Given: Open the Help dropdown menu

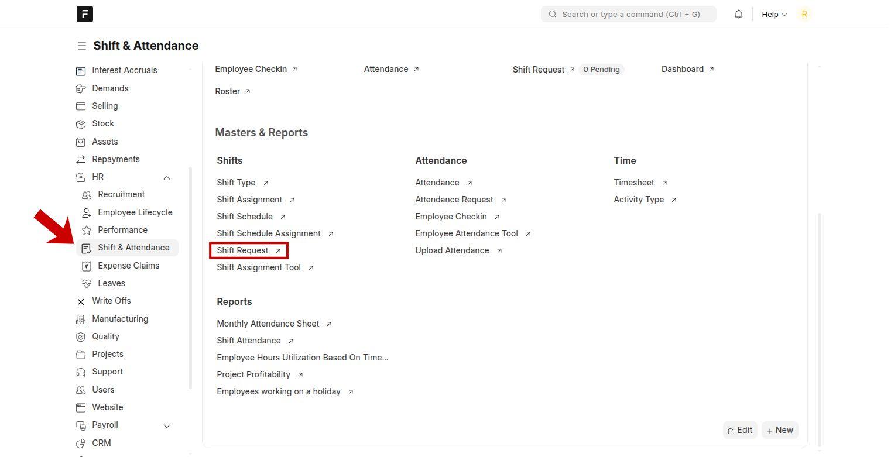Looking at the screenshot, I should 774,14.
